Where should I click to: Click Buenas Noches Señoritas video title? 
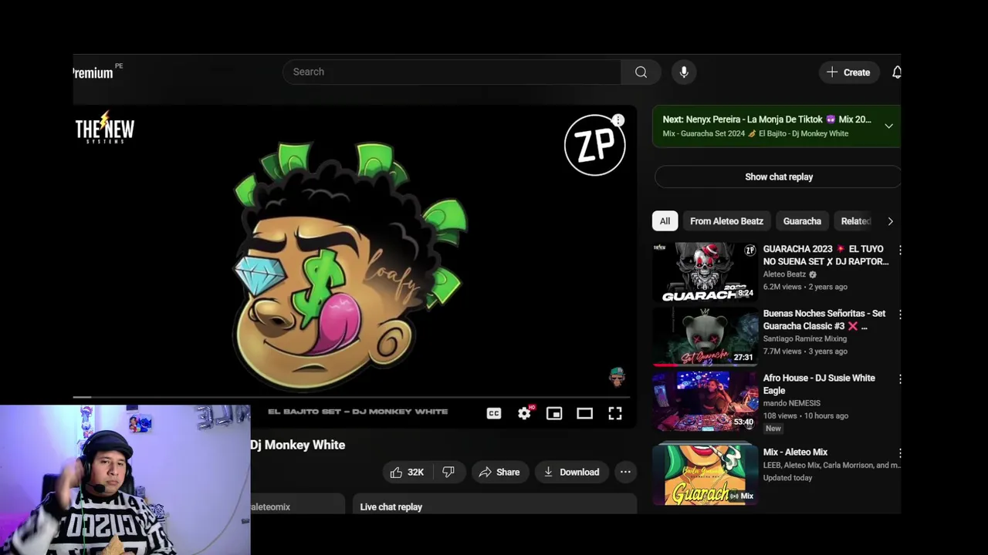click(824, 320)
